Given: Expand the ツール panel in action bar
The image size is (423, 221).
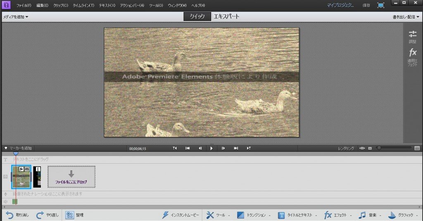Looking at the screenshot, I should click(x=218, y=215).
